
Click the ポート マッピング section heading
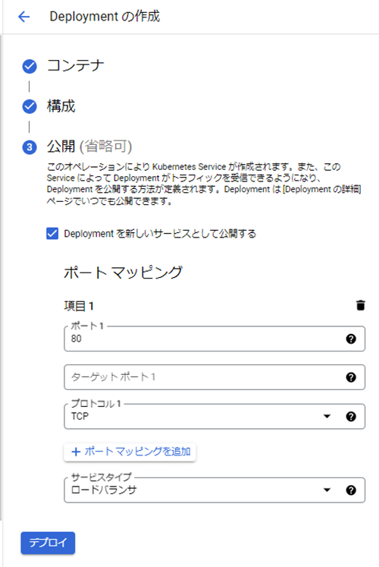[123, 272]
